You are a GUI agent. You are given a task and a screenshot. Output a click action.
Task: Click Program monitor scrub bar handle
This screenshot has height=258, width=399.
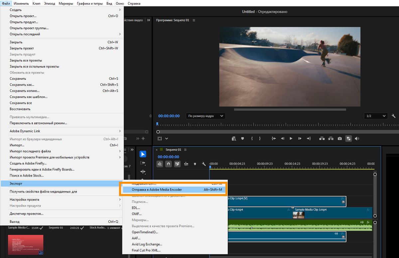pyautogui.click(x=158, y=132)
